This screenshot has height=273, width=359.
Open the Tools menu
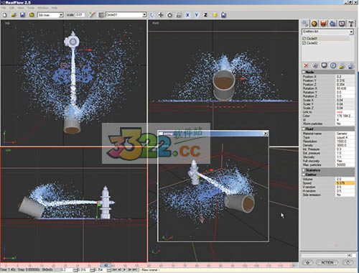pyautogui.click(x=31, y=8)
